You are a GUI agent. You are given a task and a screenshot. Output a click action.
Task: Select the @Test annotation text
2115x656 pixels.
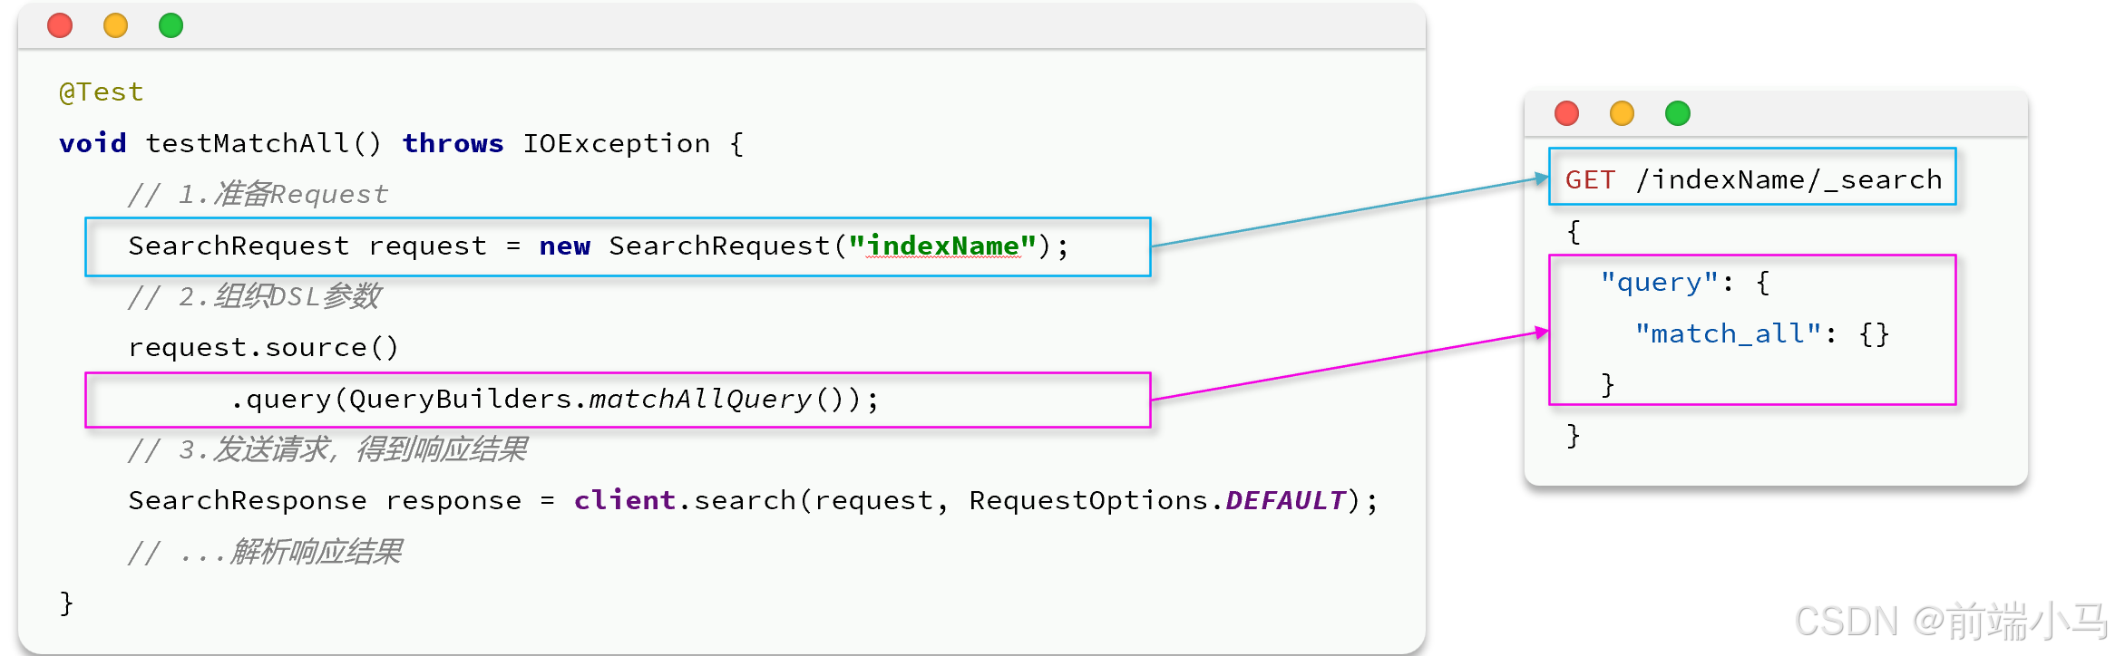101,92
